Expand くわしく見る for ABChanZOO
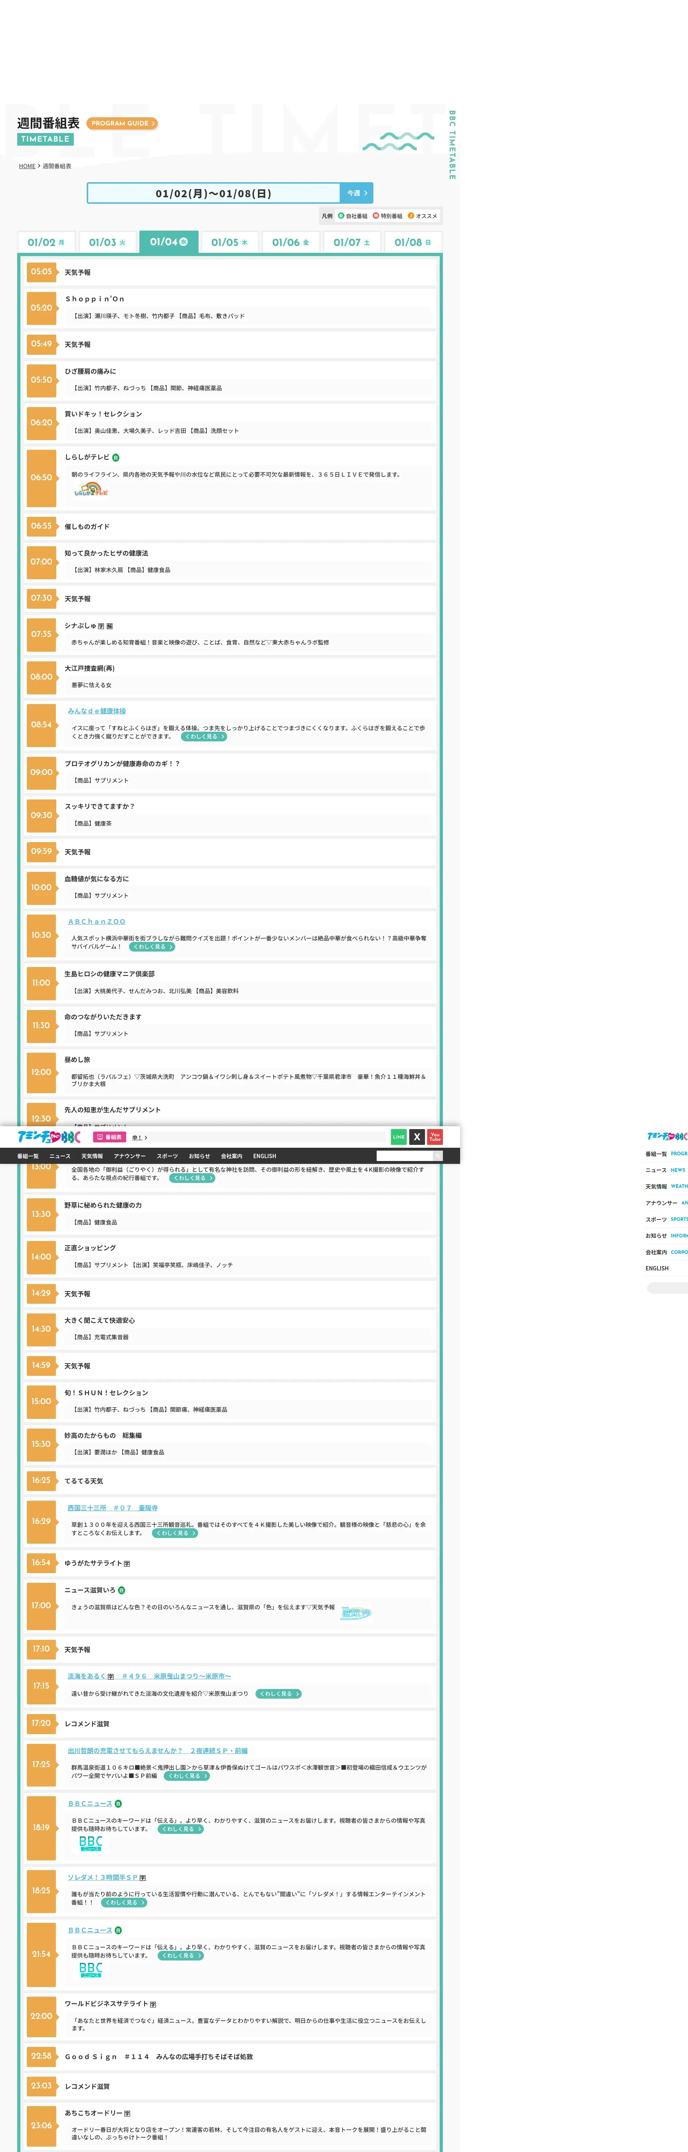 (152, 947)
